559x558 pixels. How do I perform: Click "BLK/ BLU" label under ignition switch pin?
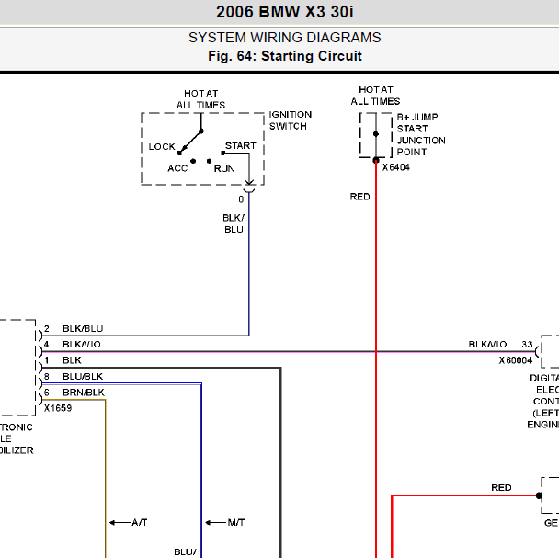click(x=234, y=223)
